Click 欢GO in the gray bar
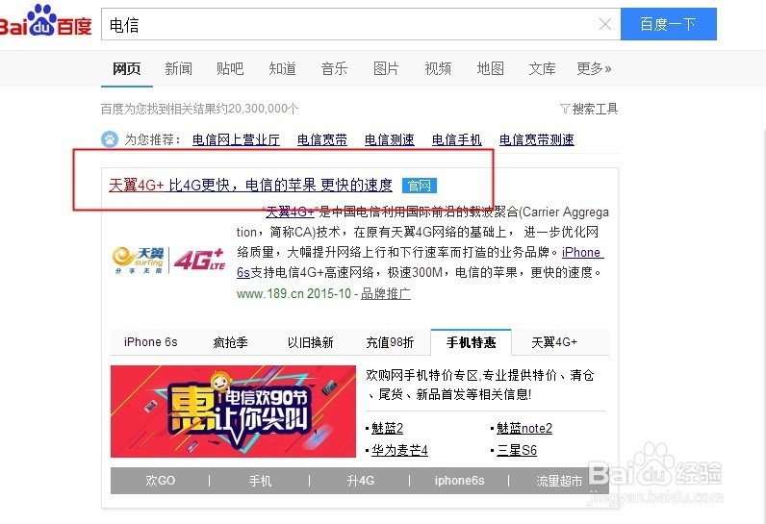 point(161,481)
